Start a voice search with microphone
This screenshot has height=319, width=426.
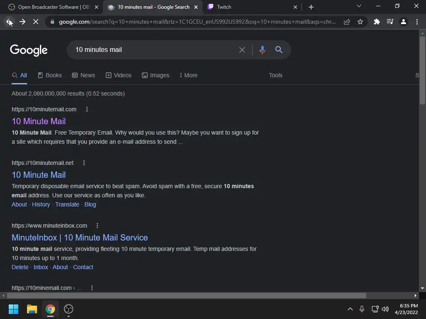(x=262, y=50)
